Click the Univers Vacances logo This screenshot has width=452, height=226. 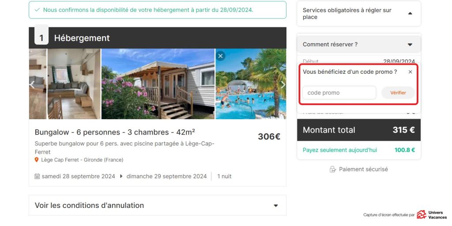(x=432, y=215)
